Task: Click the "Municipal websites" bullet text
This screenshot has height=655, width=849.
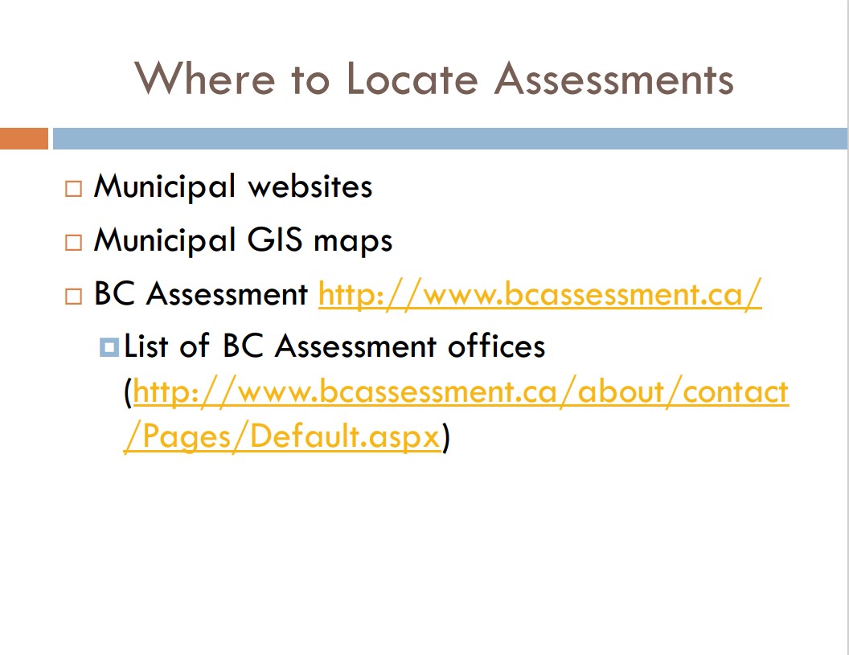Action: (x=233, y=186)
